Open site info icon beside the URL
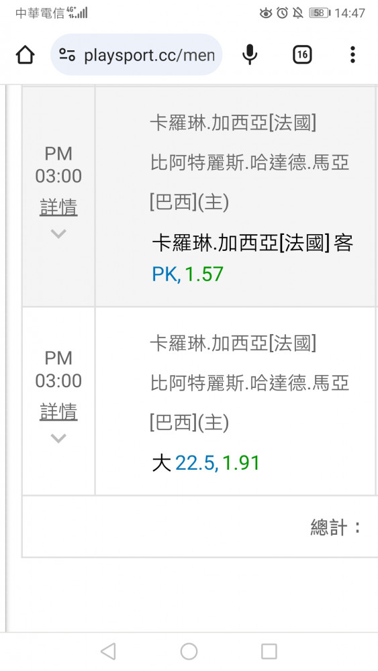 pos(67,55)
